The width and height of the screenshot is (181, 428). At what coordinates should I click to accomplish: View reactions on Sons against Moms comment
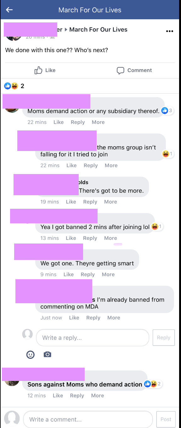point(153,384)
